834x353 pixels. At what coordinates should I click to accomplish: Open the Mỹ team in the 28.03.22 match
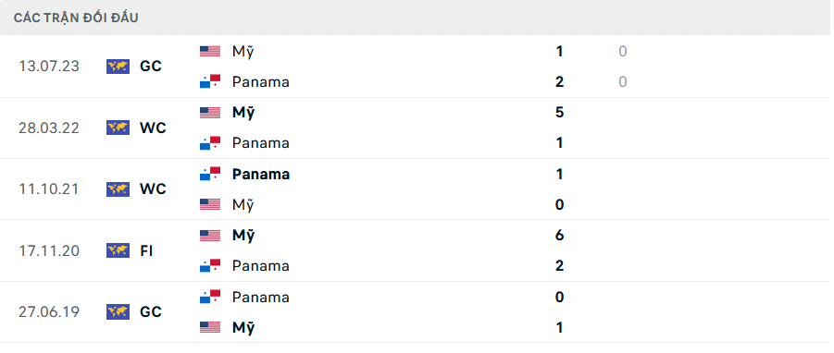(x=243, y=113)
